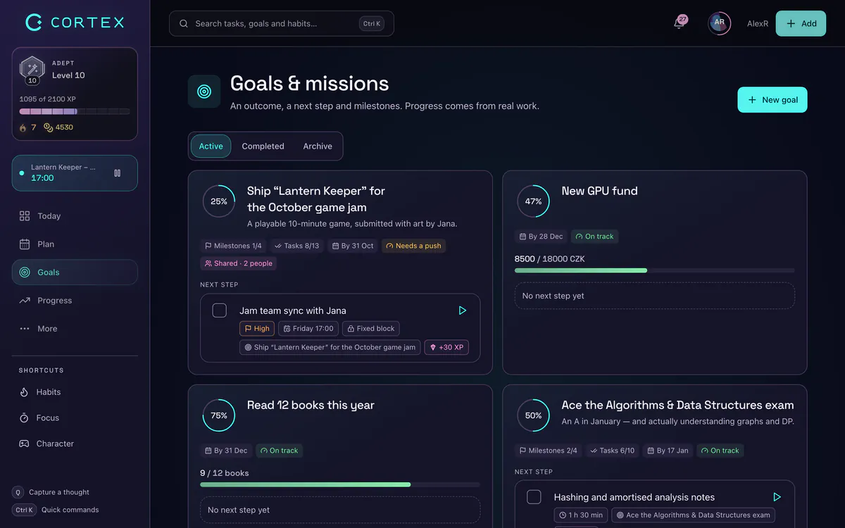Click the 1 h 30 min duration tag

581,515
